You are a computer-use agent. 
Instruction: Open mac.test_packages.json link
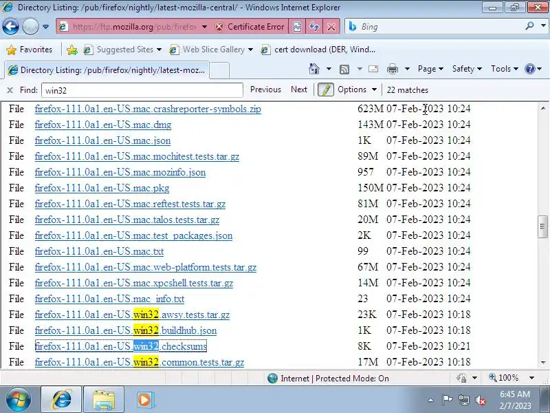[x=133, y=235]
